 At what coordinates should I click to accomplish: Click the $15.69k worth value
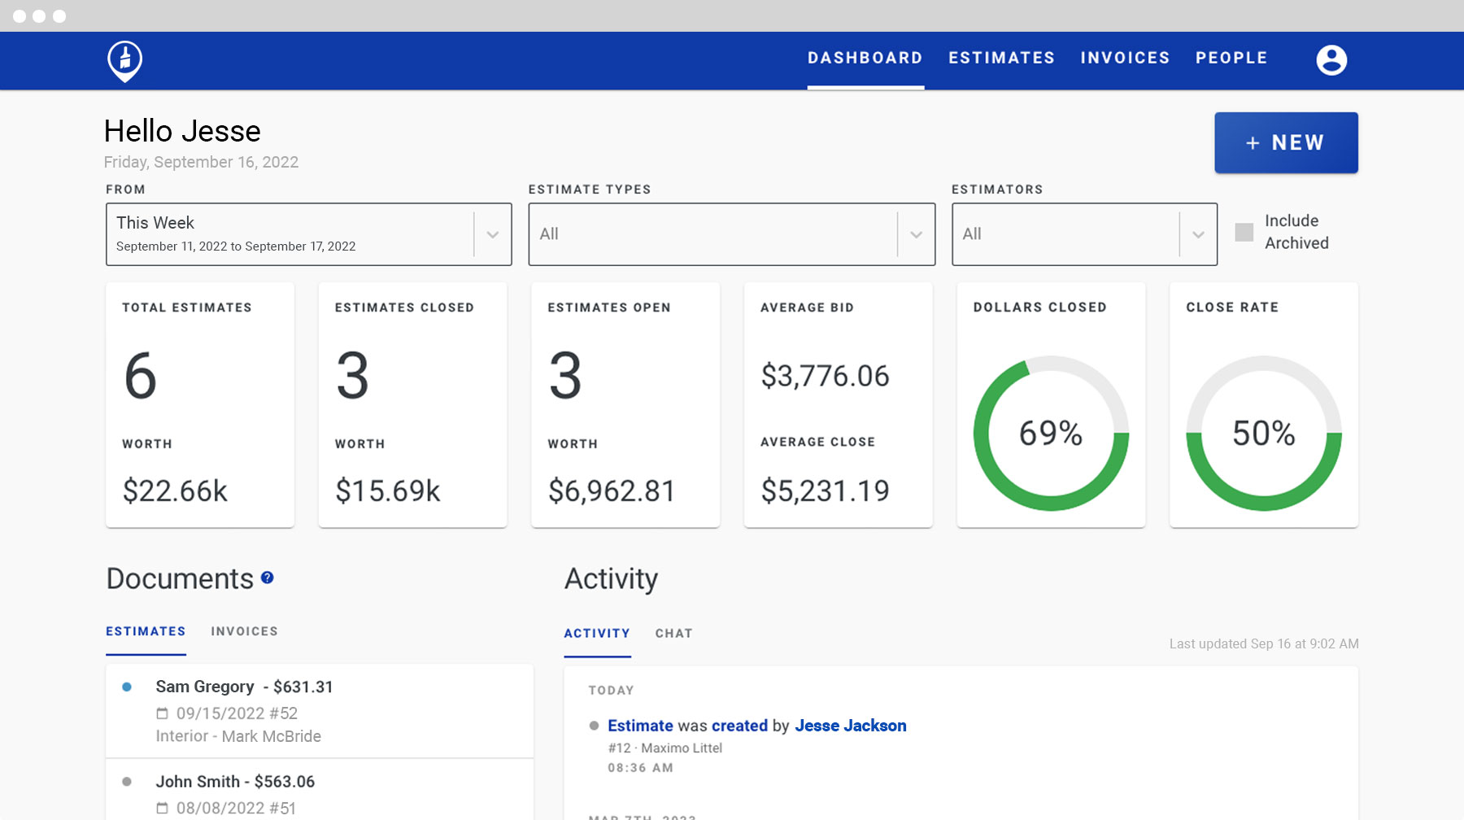[388, 491]
